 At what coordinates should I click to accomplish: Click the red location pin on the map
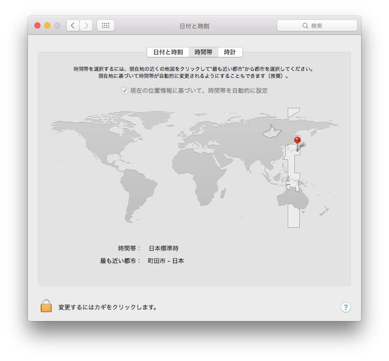[297, 141]
